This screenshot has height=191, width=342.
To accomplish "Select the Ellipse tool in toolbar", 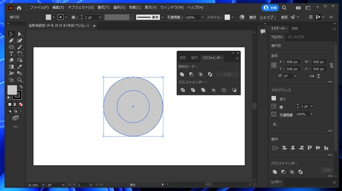I will click(11, 47).
